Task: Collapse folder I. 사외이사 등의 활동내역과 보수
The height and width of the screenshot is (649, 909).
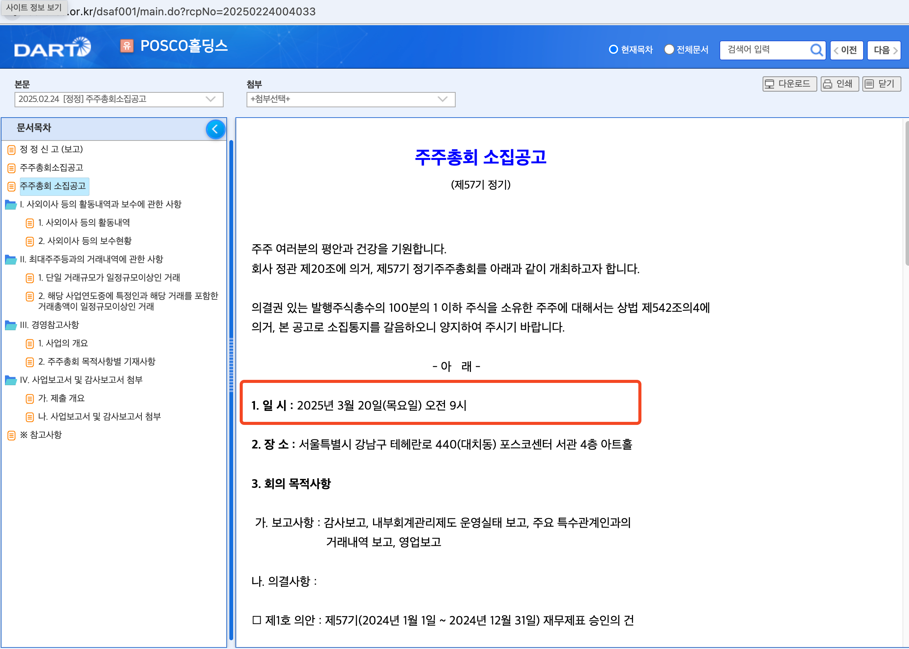Action: click(x=11, y=205)
